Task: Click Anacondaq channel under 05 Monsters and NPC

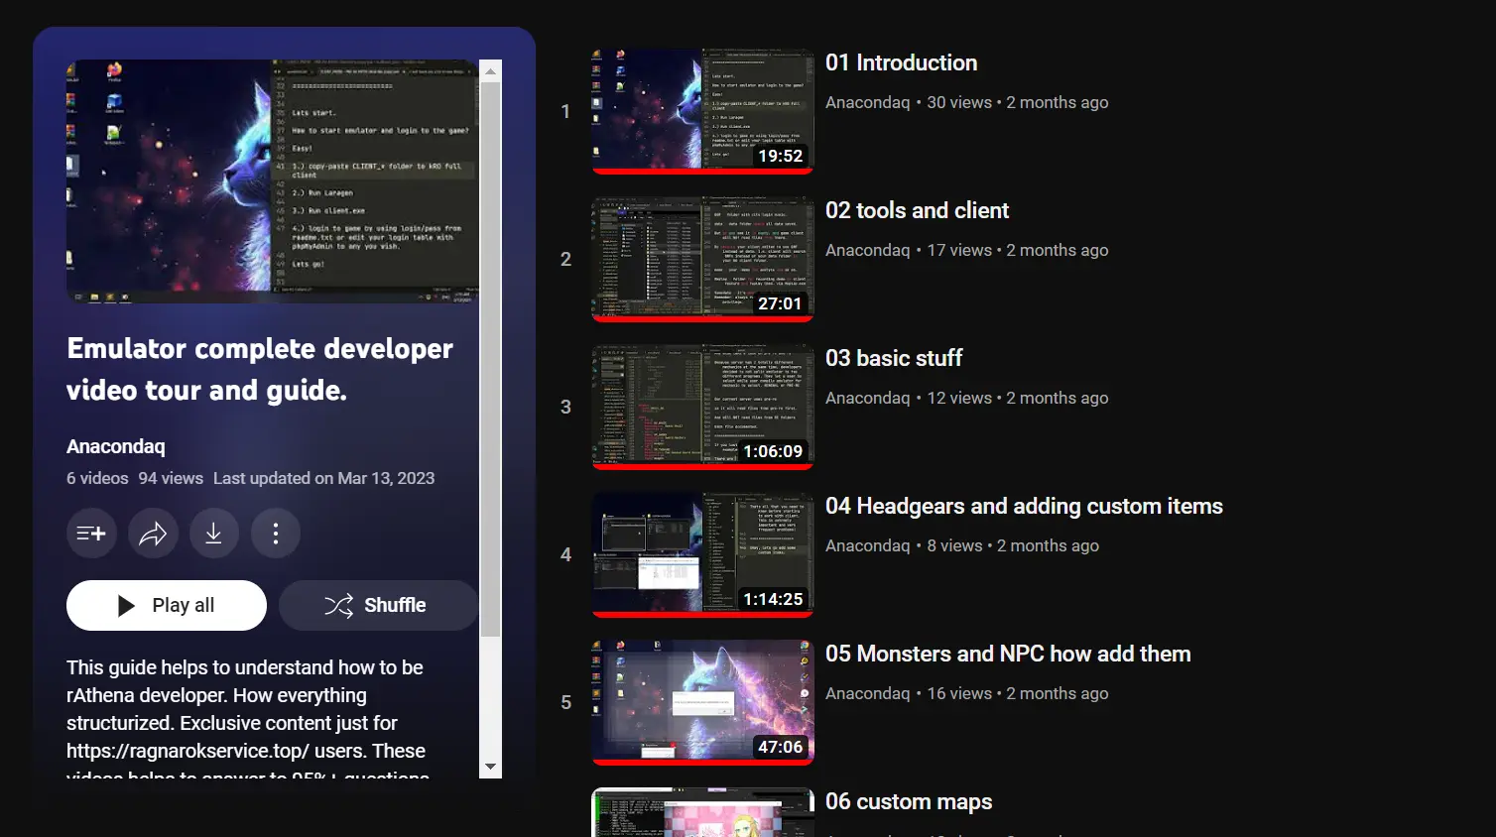Action: [868, 693]
